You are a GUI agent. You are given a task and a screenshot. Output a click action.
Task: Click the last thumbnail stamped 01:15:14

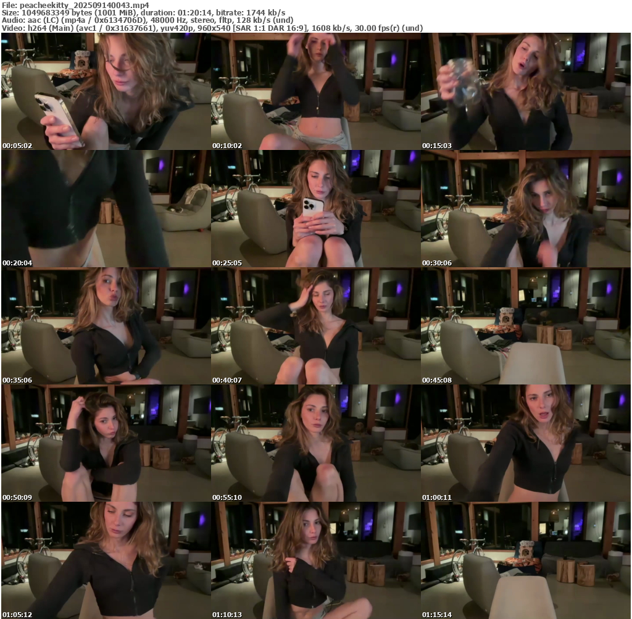coord(526,560)
